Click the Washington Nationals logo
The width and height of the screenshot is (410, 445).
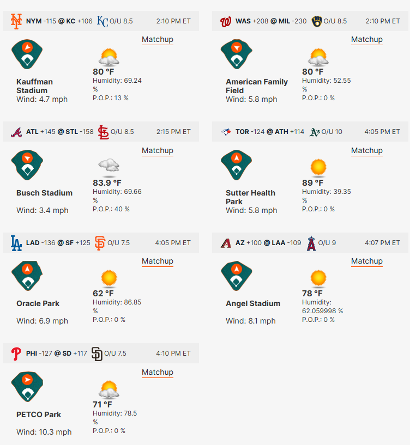(x=226, y=22)
